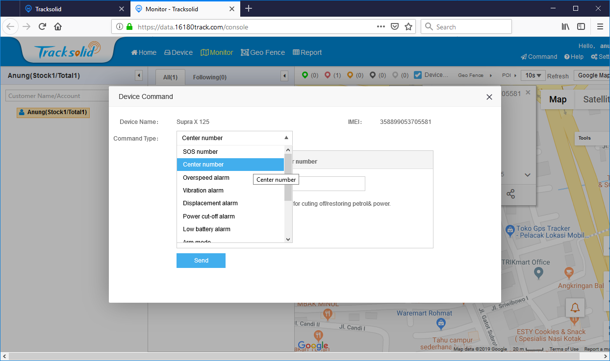This screenshot has height=361, width=610.
Task: Open the Command panel via gear icon
Action: pyautogui.click(x=538, y=56)
